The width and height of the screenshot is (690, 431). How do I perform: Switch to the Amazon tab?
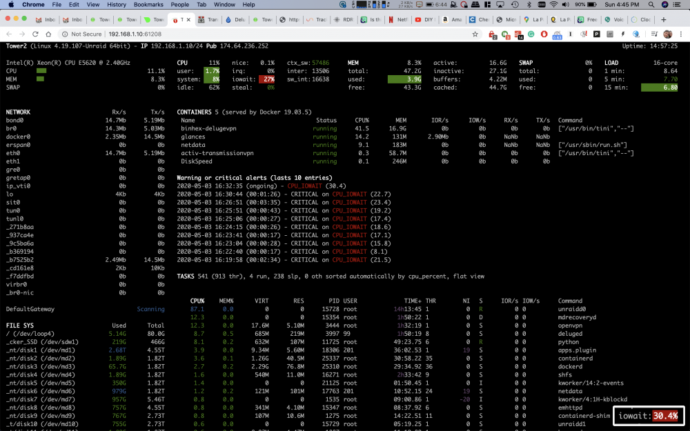point(452,19)
